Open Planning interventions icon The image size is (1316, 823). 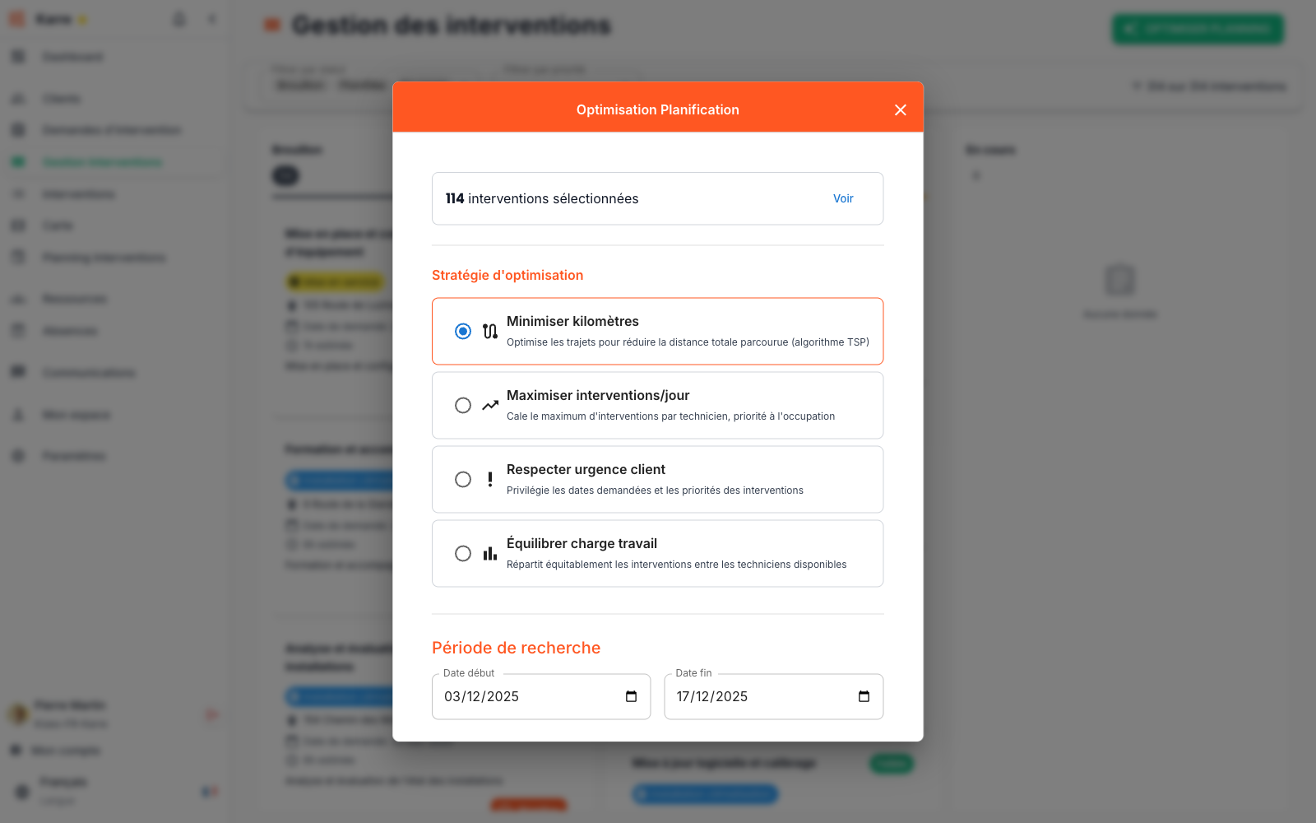pyautogui.click(x=18, y=257)
